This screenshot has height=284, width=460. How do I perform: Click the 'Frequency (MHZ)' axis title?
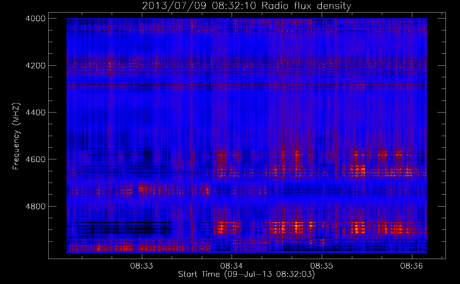pos(16,136)
